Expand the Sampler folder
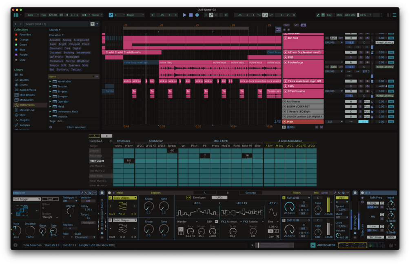The height and width of the screenshot is (264, 410). point(50,97)
